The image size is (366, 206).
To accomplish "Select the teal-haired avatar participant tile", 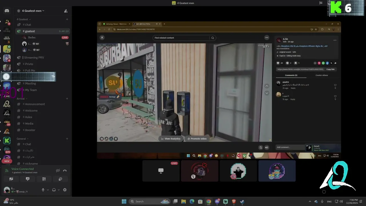I will [277, 171].
